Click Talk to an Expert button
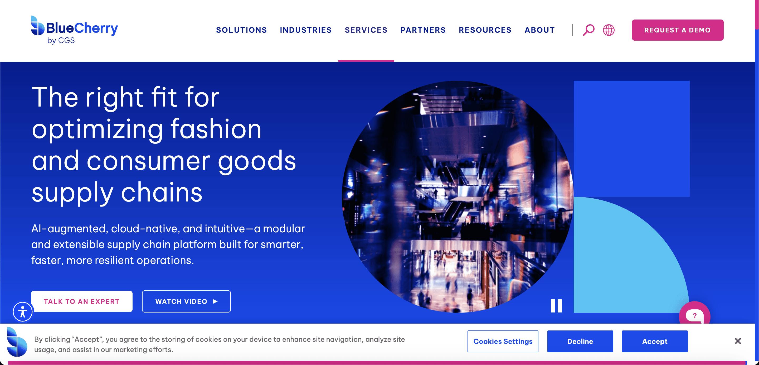This screenshot has height=365, width=759. point(82,301)
